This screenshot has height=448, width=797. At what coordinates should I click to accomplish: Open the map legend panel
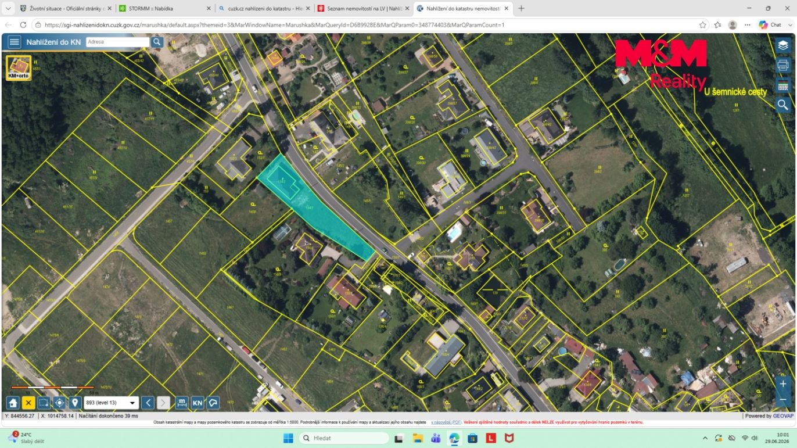(783, 85)
